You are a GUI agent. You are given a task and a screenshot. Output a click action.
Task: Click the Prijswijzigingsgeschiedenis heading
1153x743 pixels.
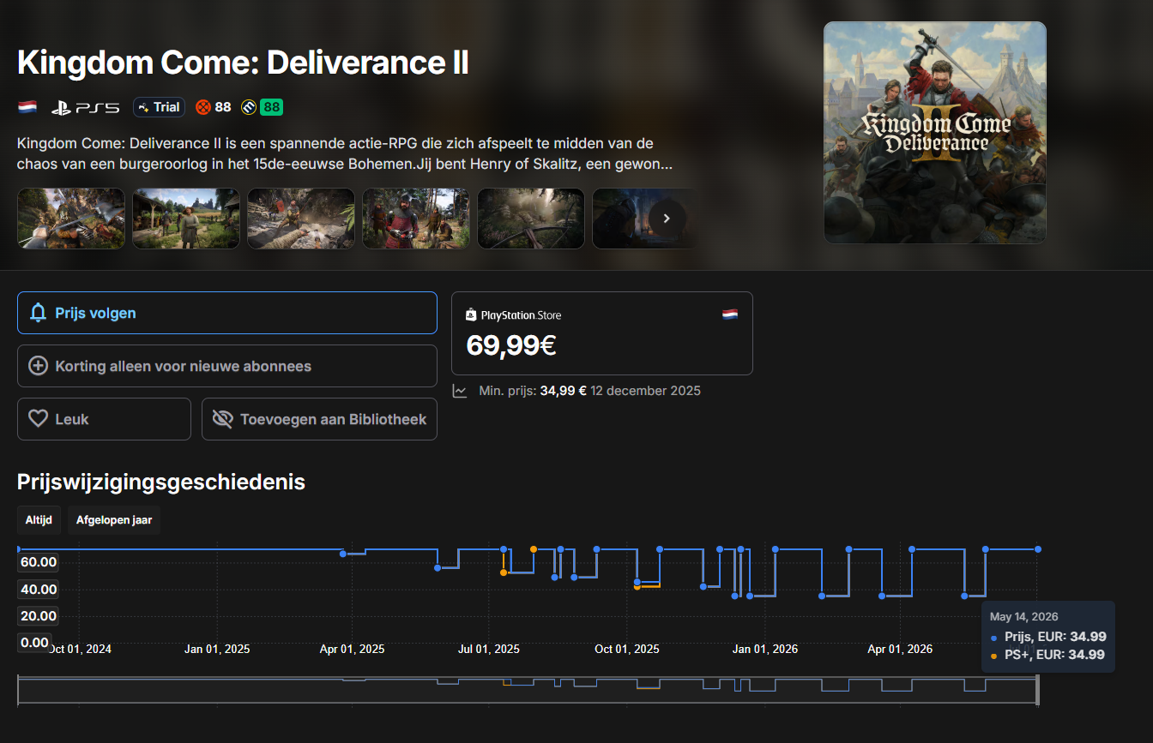pyautogui.click(x=161, y=482)
